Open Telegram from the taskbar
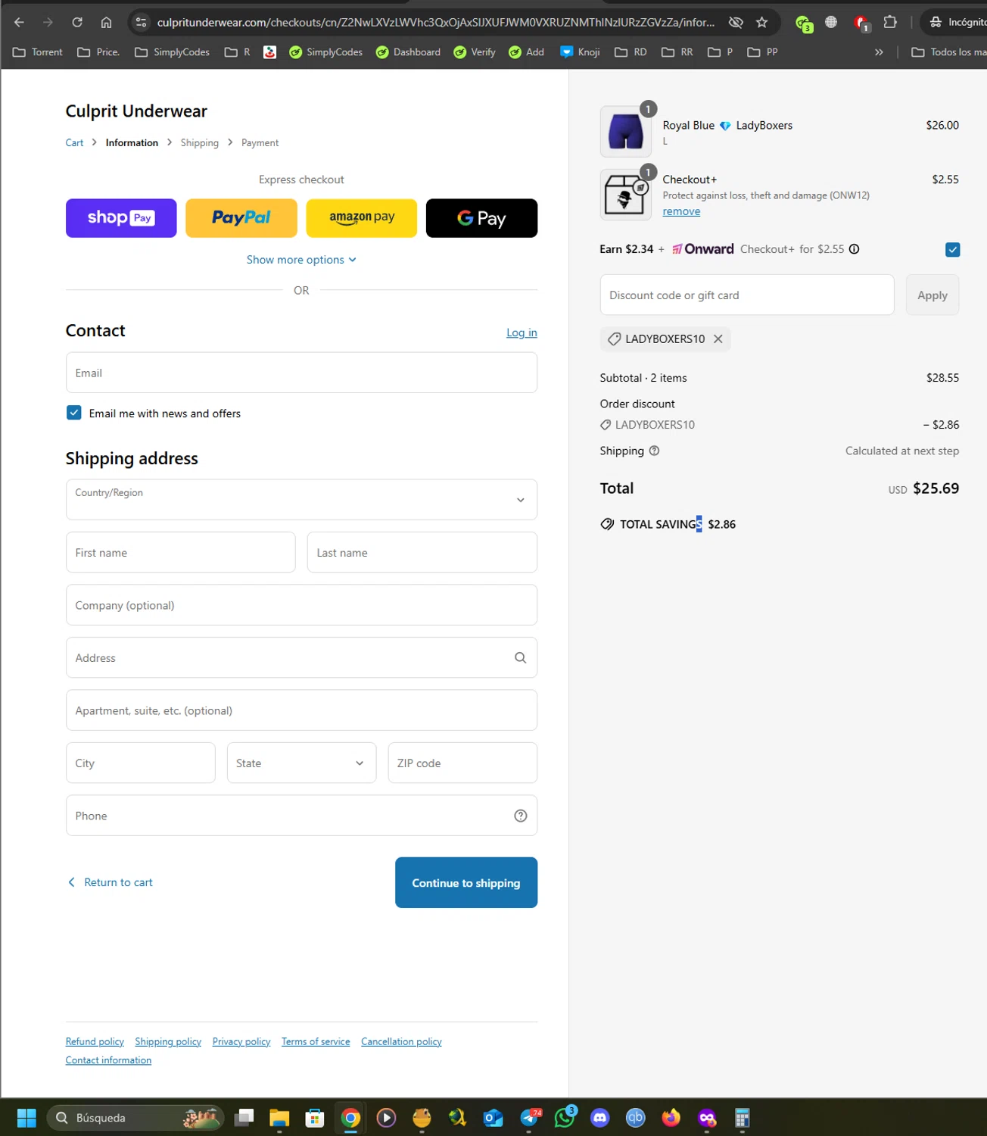 coord(531,1118)
